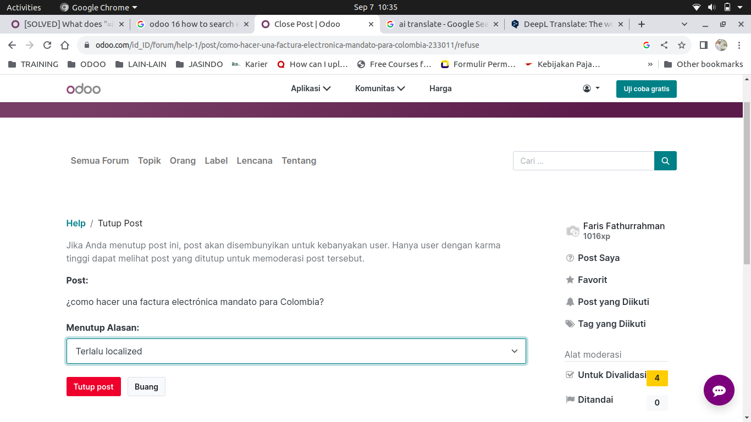Open the Topik forum menu item
This screenshot has width=751, height=422.
click(149, 160)
